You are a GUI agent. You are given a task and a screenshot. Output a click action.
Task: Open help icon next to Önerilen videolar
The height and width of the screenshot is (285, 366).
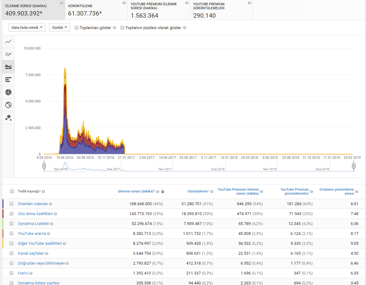coord(51,204)
